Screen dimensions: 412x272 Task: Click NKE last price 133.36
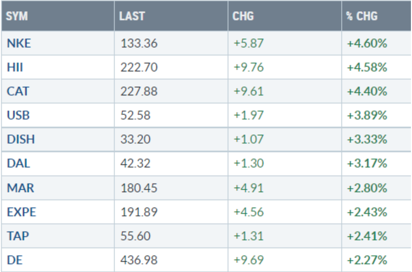139,44
